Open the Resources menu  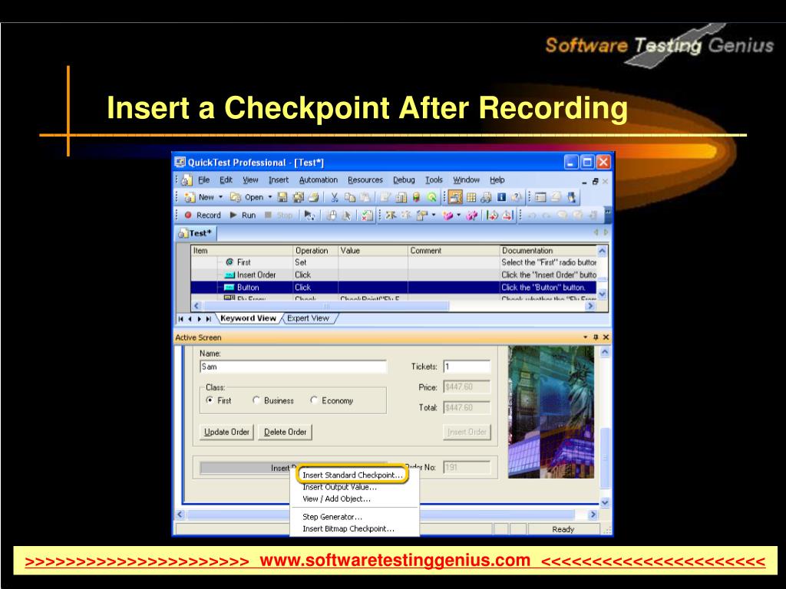(365, 179)
